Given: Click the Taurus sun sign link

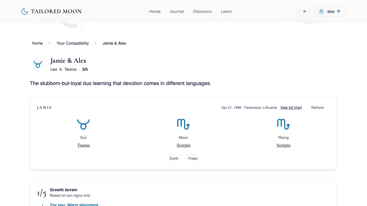Looking at the screenshot, I should coord(83,145).
